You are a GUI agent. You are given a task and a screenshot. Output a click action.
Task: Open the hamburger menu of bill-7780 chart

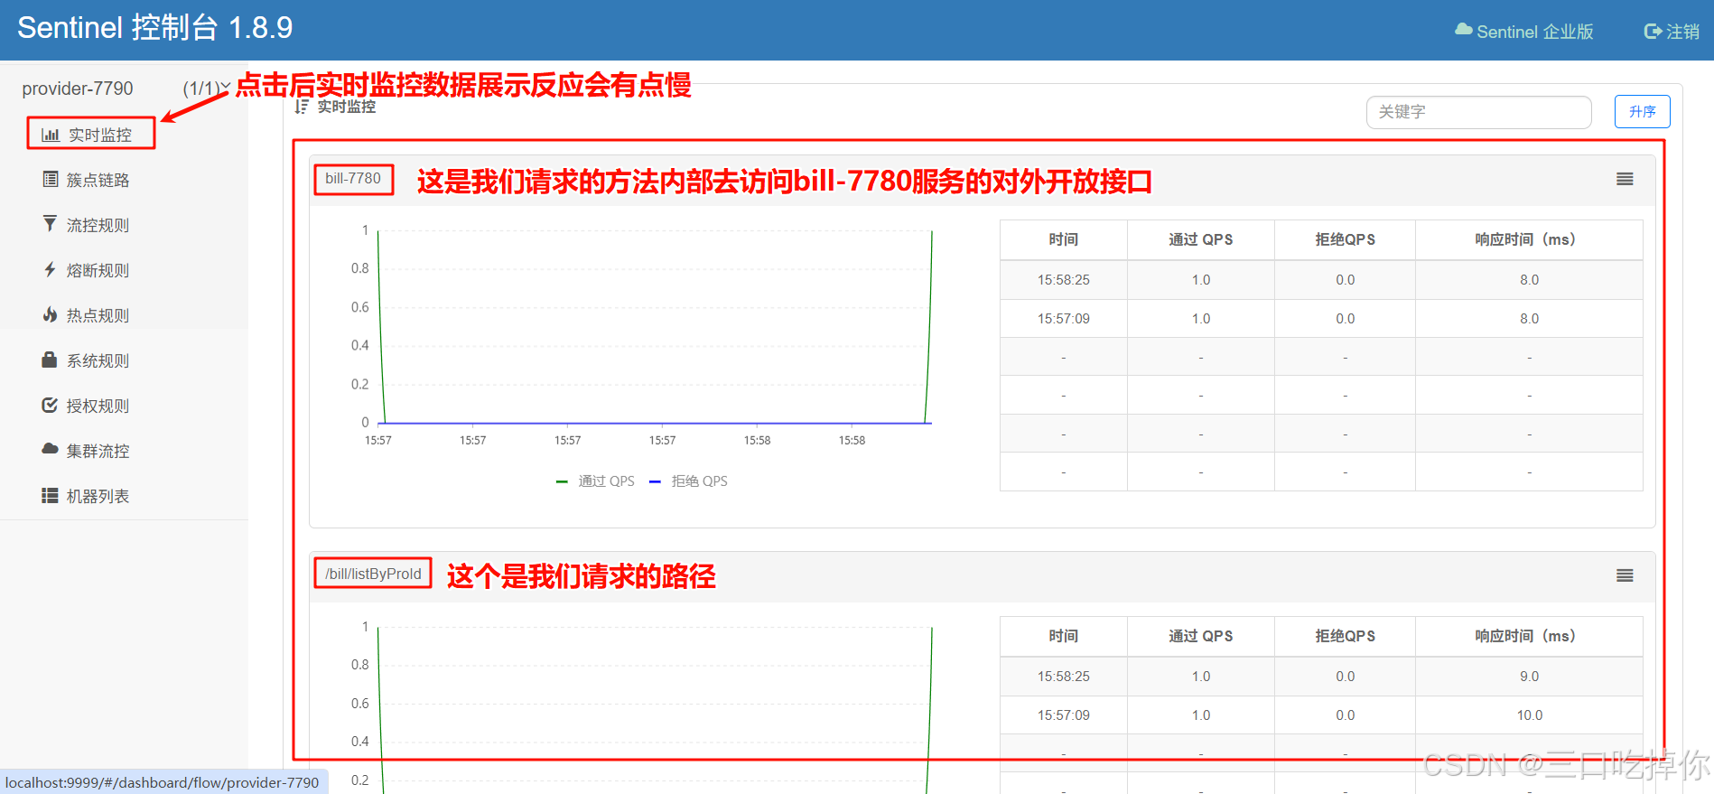tap(1625, 179)
